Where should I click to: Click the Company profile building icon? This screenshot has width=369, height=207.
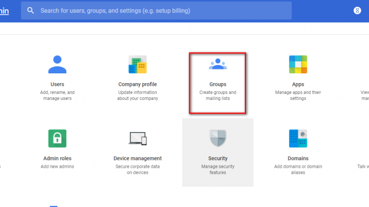click(138, 64)
